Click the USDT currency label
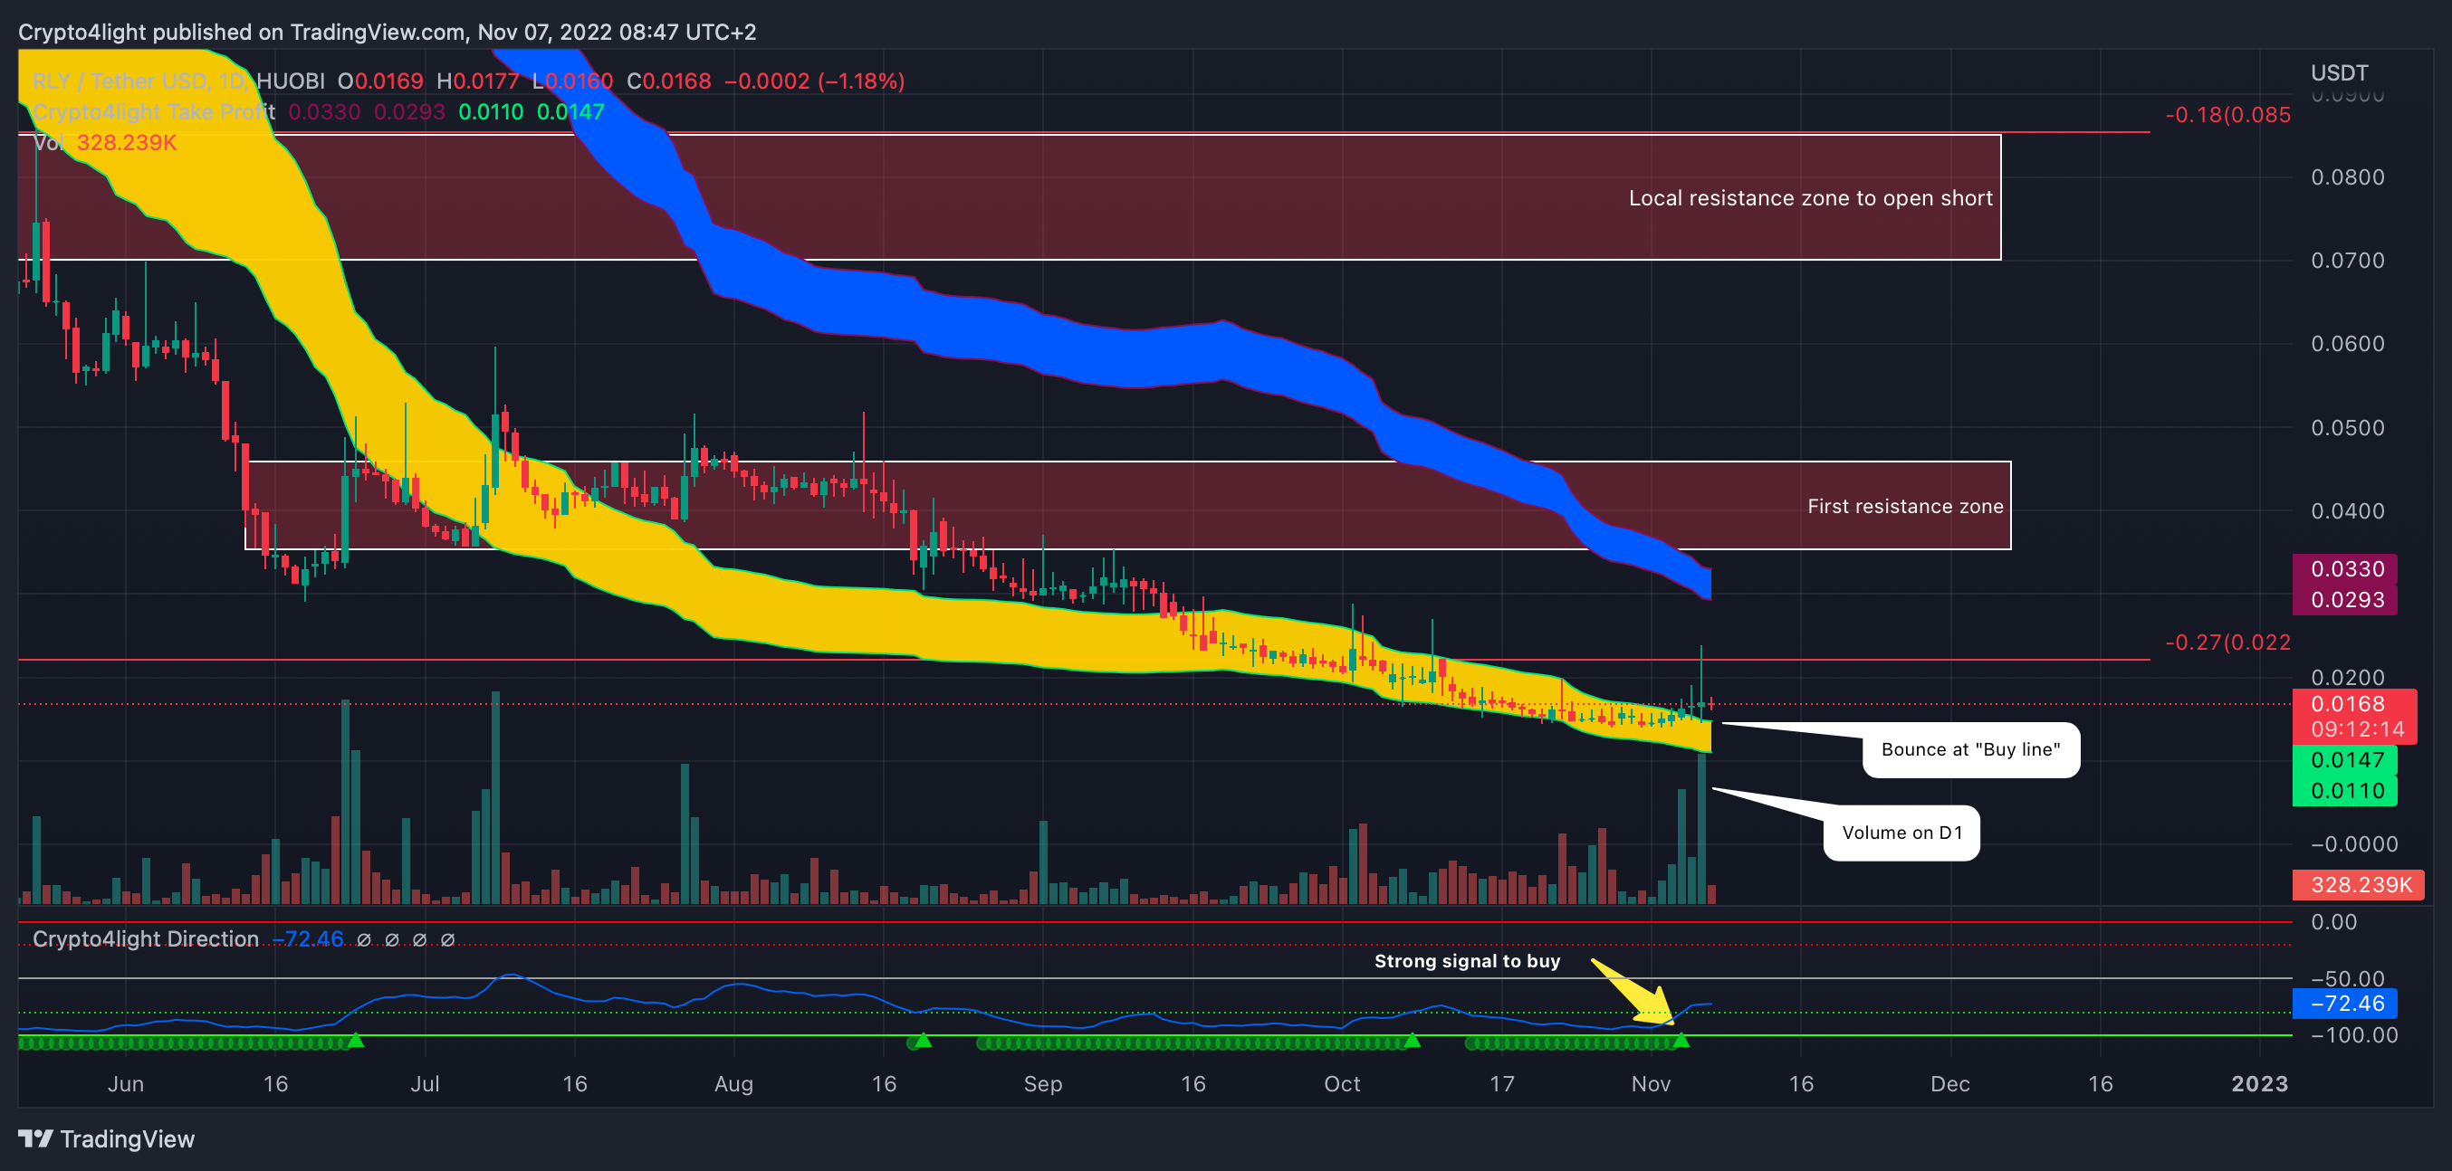This screenshot has height=1171, width=2452. pos(2339,73)
